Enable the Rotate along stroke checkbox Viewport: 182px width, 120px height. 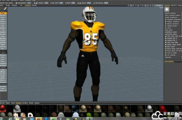(x=166, y=45)
